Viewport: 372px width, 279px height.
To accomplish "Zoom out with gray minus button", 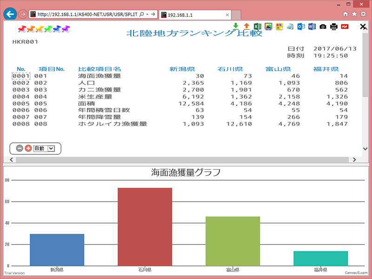I will [x=20, y=148].
